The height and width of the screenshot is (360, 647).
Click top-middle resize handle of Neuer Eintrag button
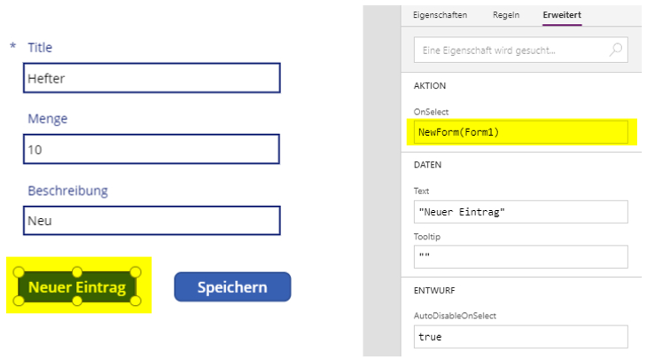coord(77,272)
